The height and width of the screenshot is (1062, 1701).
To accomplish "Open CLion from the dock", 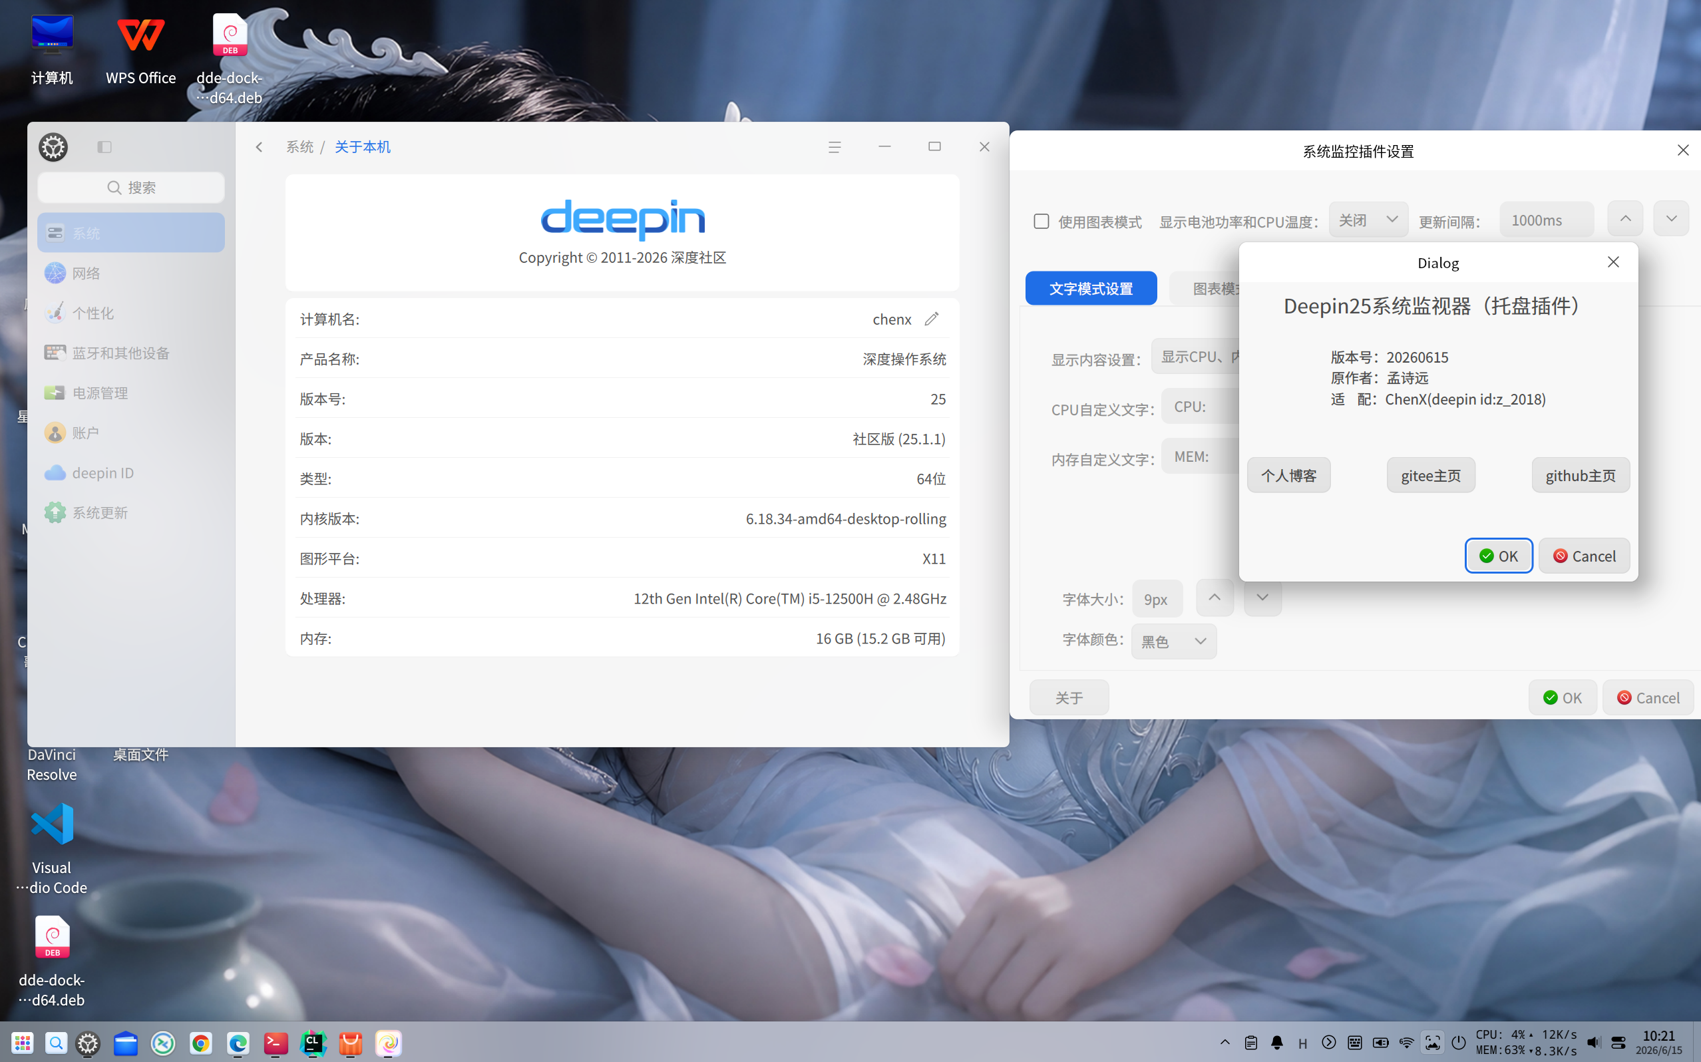I will pos(313,1043).
